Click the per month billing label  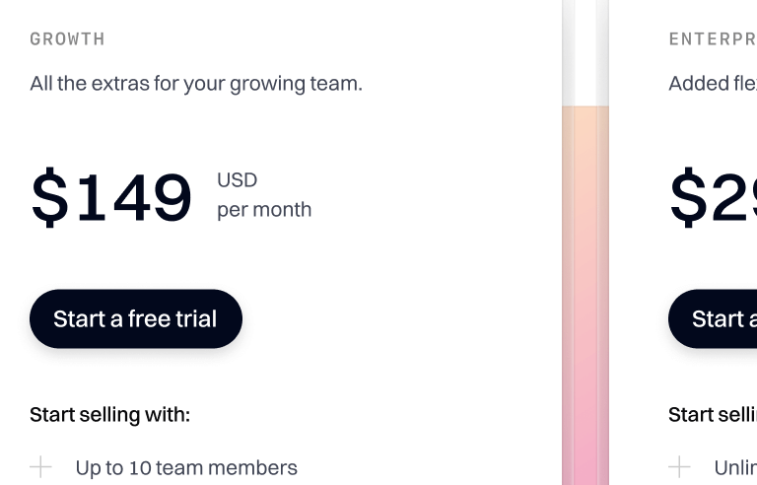(x=264, y=209)
